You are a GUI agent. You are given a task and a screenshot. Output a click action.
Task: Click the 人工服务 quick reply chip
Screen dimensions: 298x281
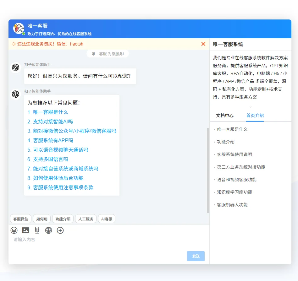point(86,219)
